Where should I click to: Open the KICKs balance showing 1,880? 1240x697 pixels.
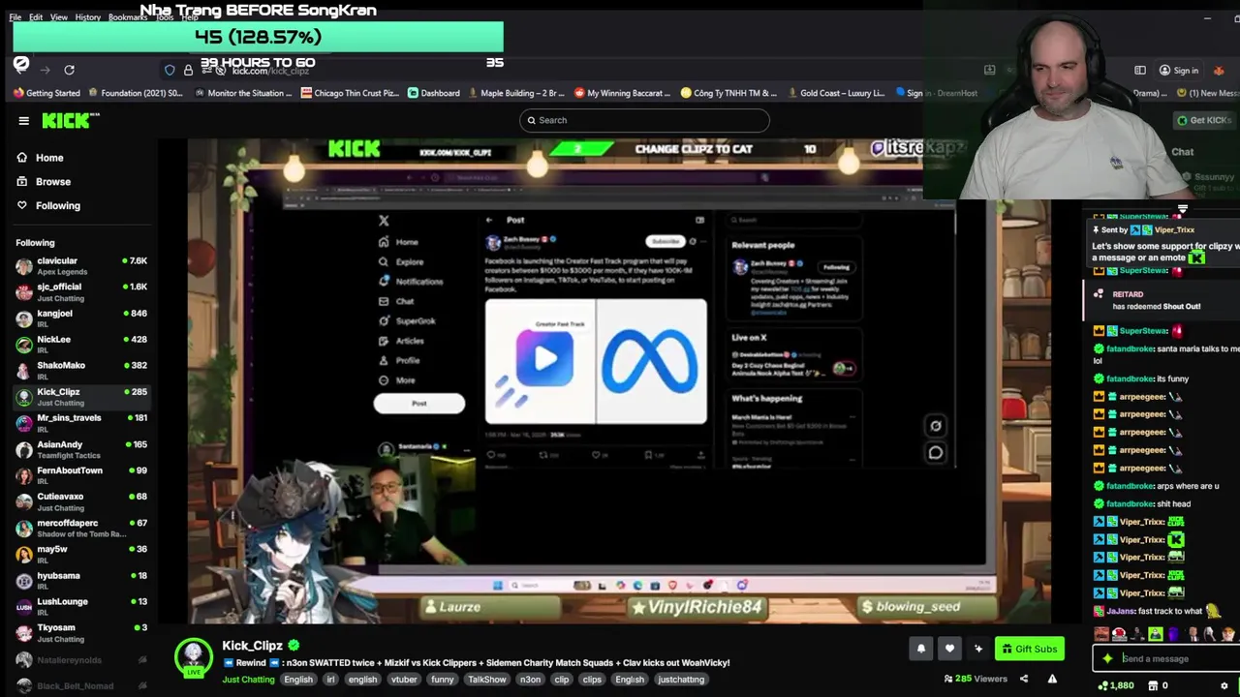click(1116, 685)
